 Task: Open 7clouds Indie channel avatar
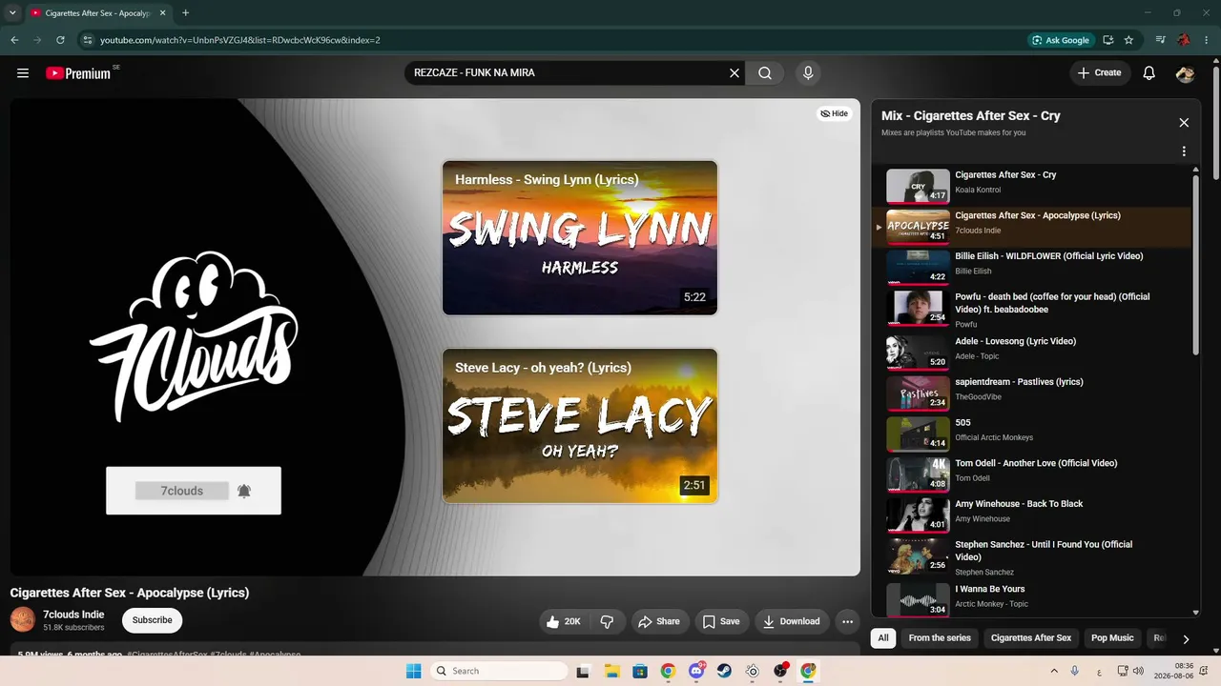point(23,620)
